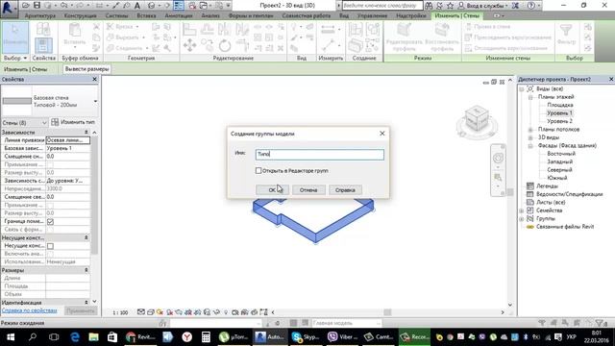Click the selection filter icon in status bar

tap(600, 323)
